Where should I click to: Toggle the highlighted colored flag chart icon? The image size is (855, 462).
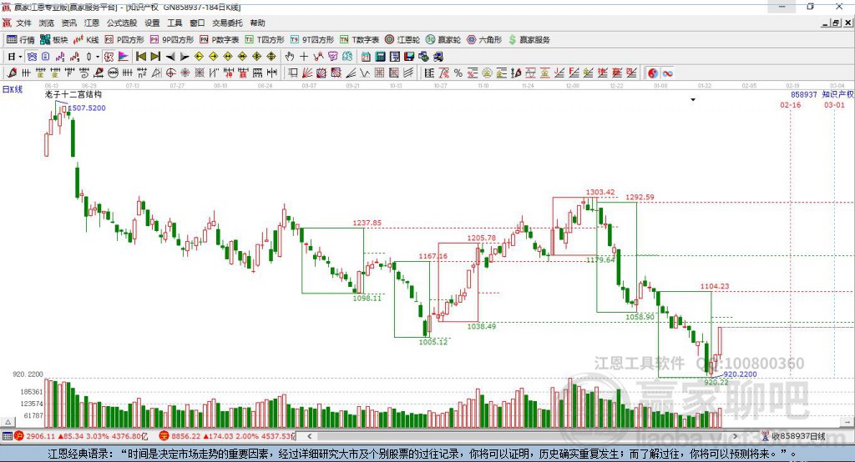pos(124,57)
